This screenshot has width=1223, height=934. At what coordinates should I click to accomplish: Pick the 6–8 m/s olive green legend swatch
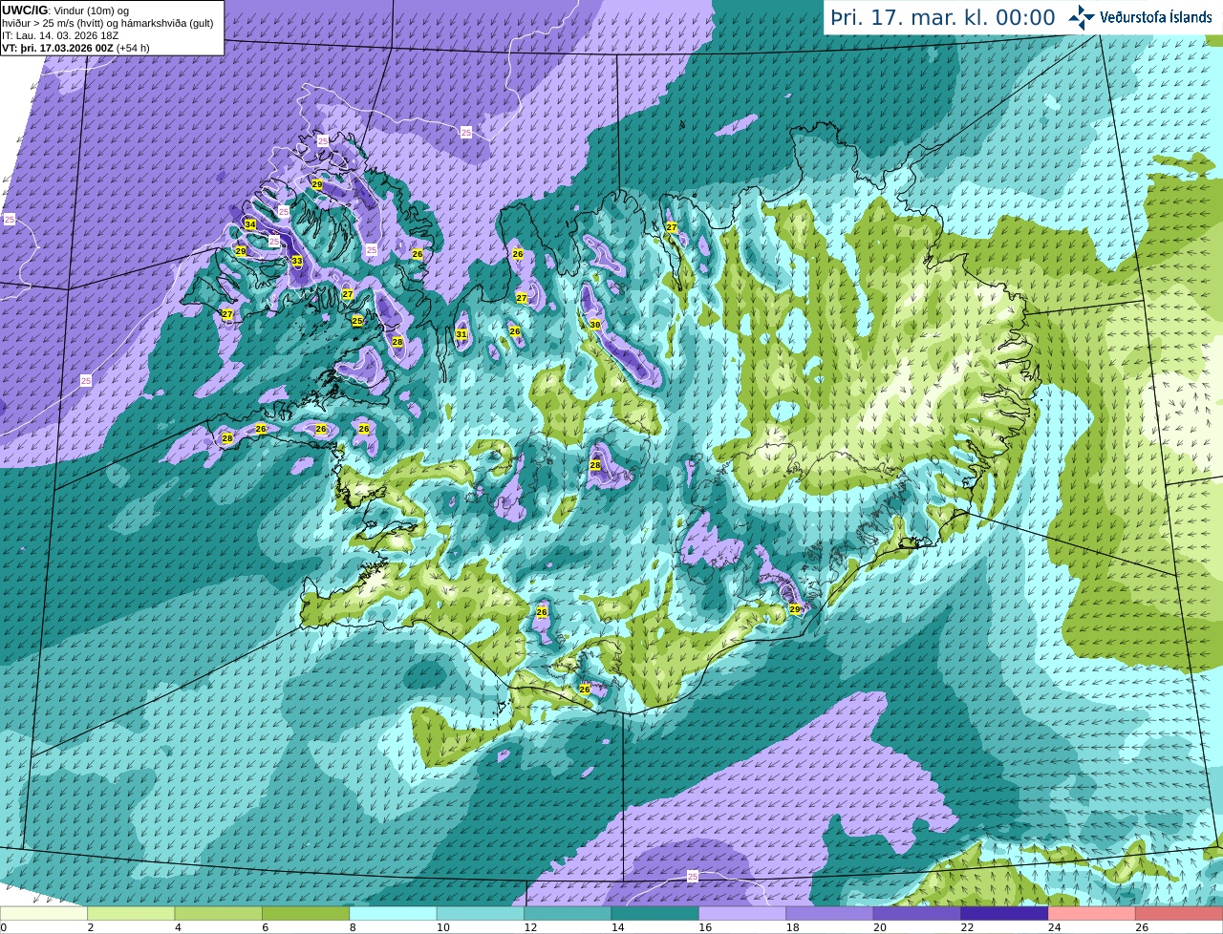pos(306,913)
